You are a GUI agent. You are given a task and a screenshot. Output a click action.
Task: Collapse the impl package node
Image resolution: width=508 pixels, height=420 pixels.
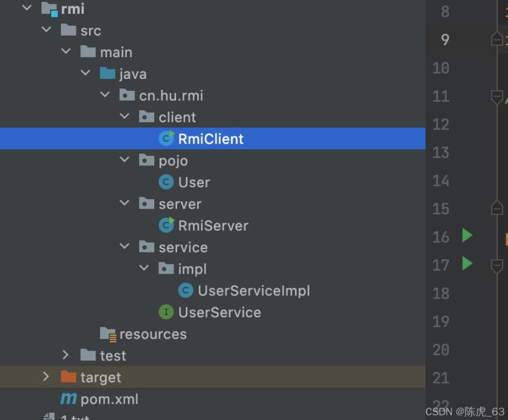pos(144,268)
